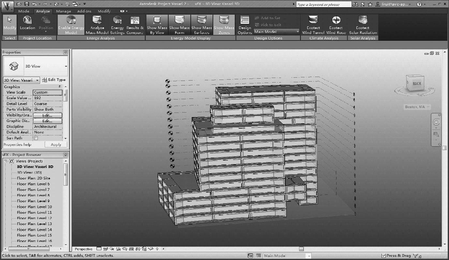Open the Ecotect Wind Rose tool

click(x=336, y=21)
